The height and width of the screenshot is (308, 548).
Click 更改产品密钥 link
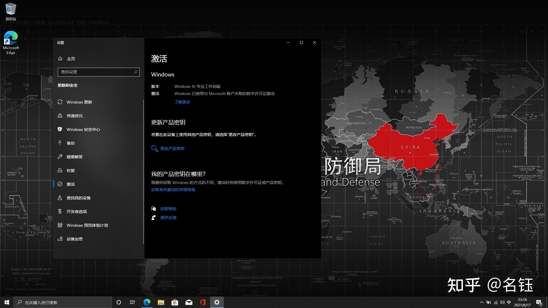pyautogui.click(x=172, y=149)
